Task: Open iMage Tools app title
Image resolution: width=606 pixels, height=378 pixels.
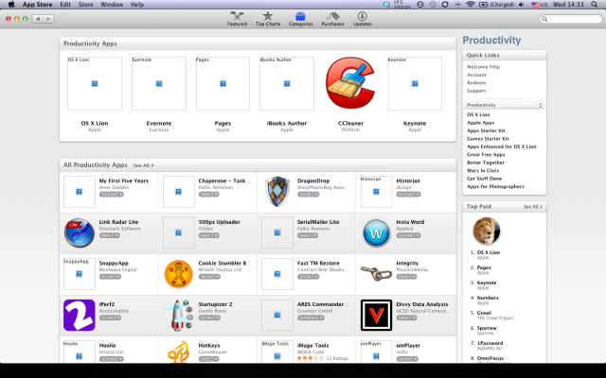Action: pyautogui.click(x=312, y=346)
